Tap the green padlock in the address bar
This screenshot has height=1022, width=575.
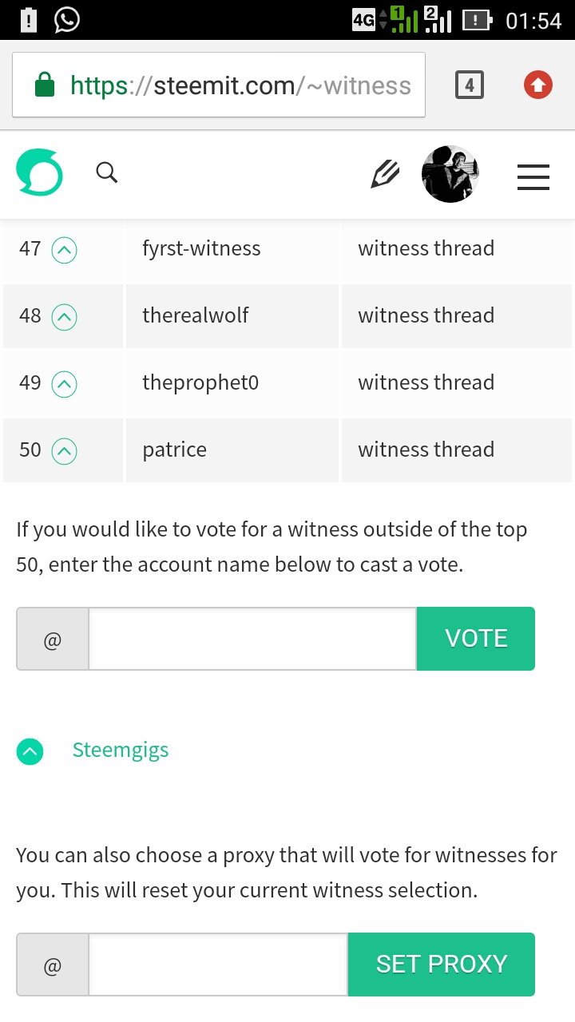point(45,85)
